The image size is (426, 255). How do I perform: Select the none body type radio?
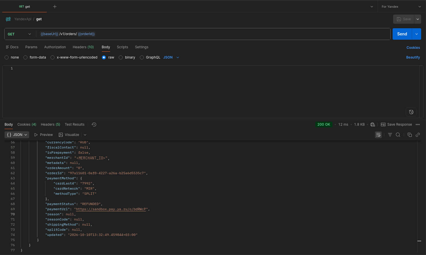point(7,57)
